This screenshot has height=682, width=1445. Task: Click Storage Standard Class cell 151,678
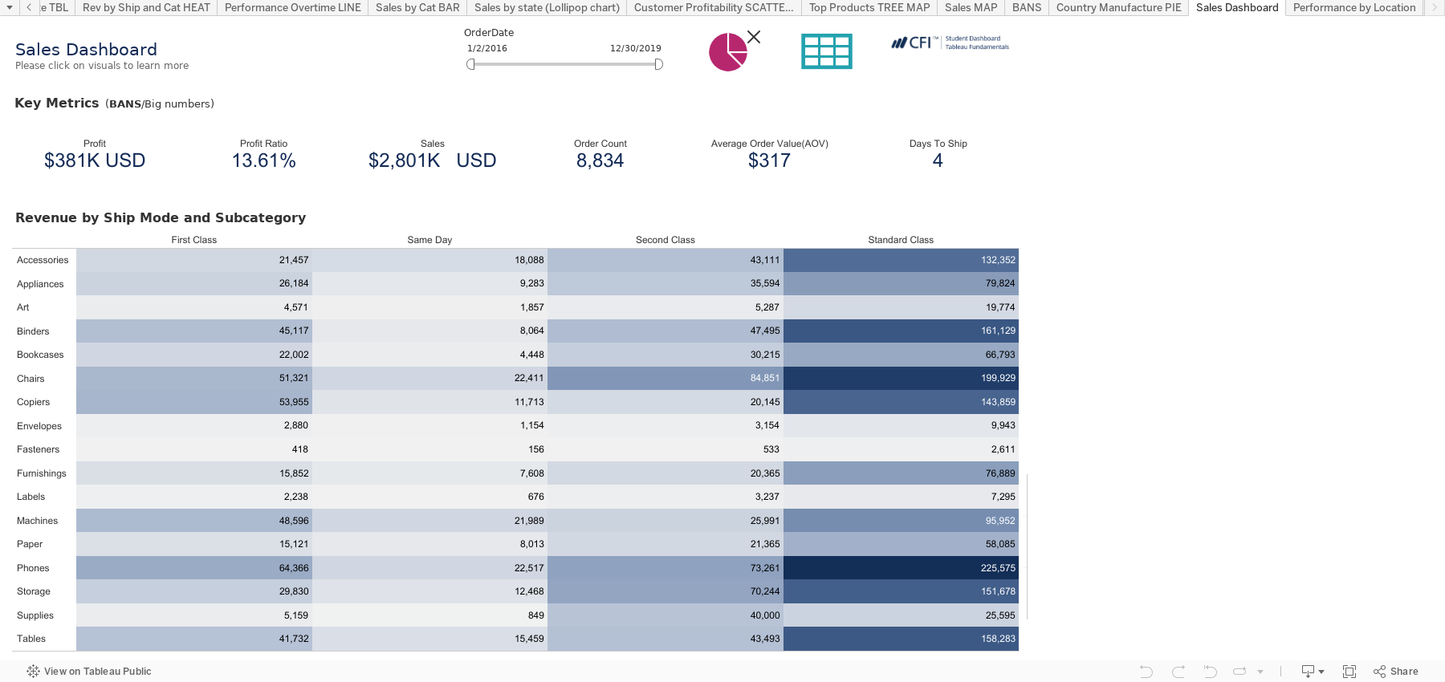pyautogui.click(x=901, y=591)
